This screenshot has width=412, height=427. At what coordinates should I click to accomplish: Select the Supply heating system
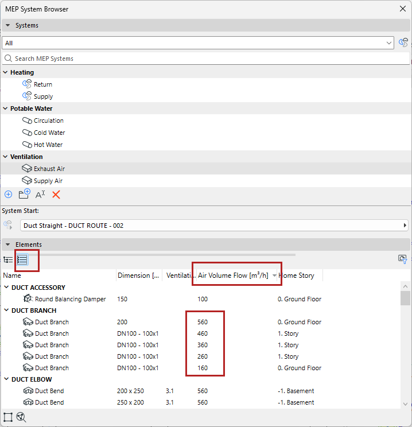(x=43, y=96)
